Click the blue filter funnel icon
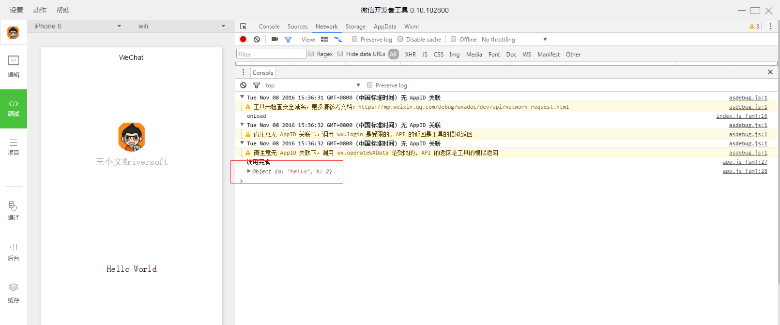The height and width of the screenshot is (325, 780). tap(288, 40)
